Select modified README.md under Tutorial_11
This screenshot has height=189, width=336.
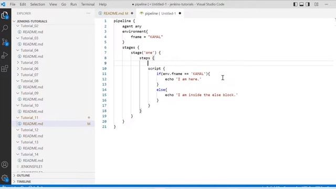33,124
